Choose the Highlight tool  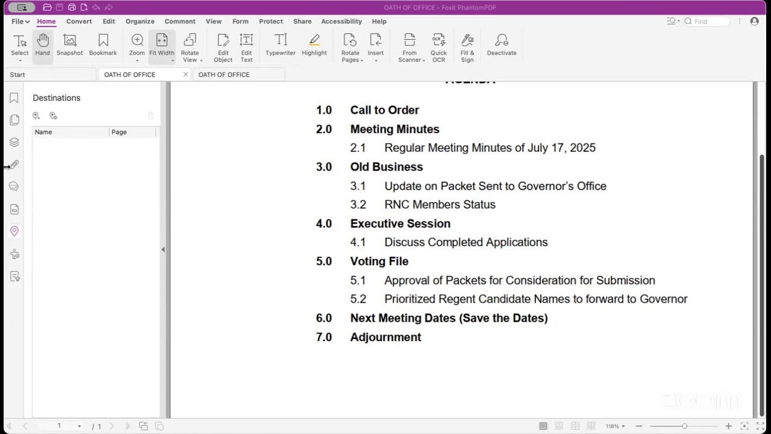click(314, 46)
